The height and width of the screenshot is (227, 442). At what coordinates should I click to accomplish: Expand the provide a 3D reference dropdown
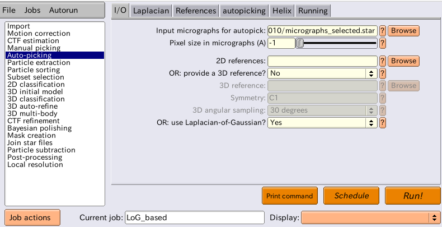point(322,73)
